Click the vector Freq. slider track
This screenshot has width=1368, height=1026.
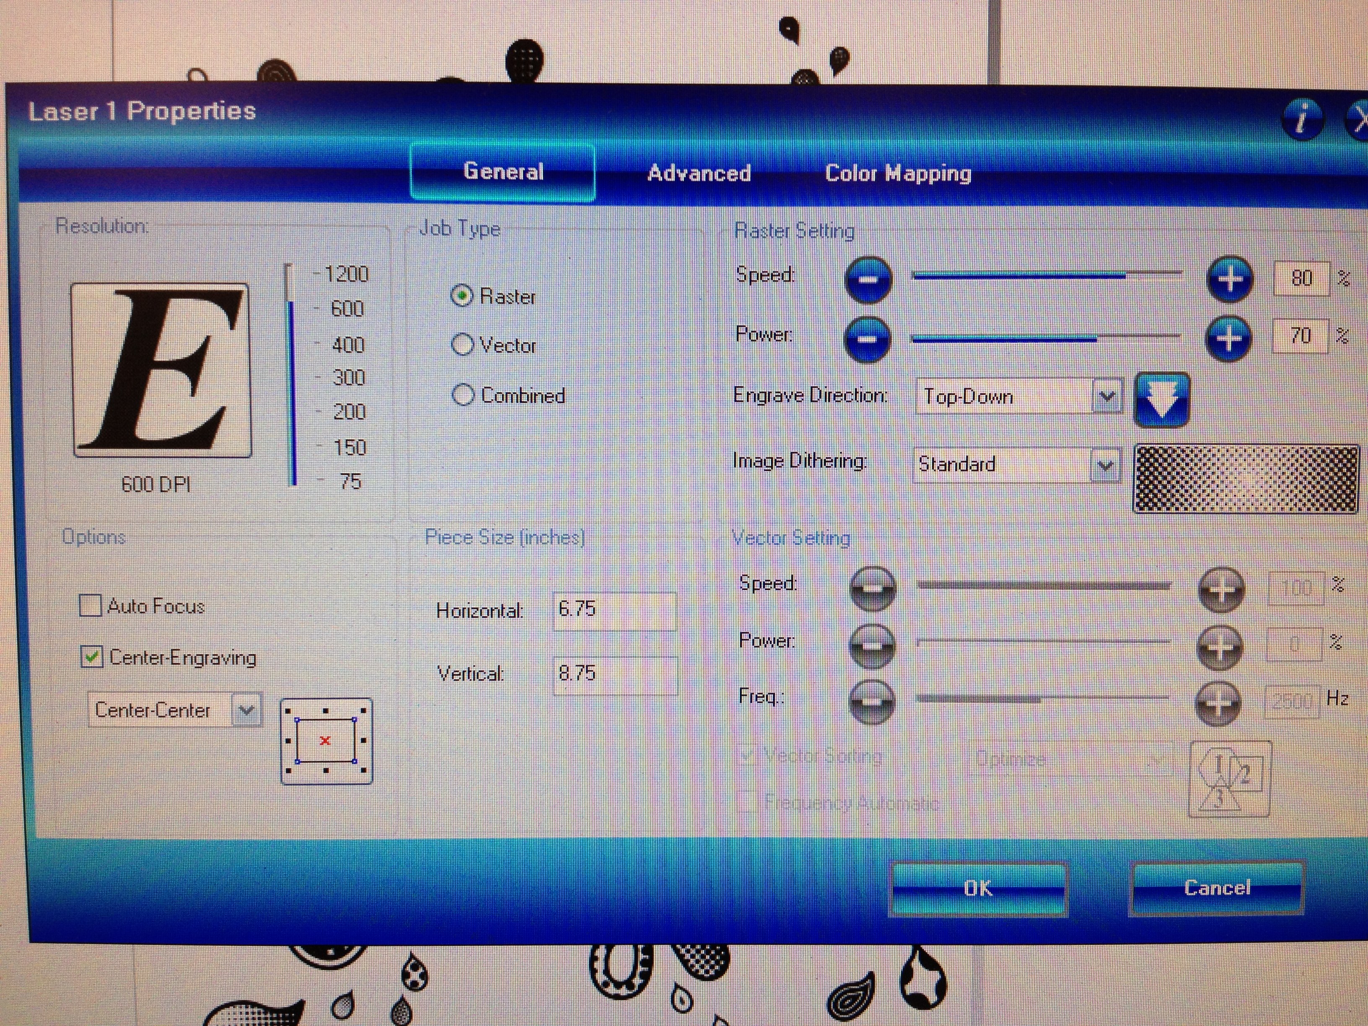(x=1043, y=699)
